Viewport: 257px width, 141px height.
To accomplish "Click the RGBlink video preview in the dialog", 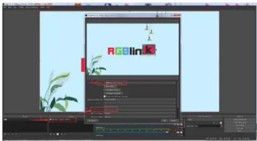I will pos(133,49).
